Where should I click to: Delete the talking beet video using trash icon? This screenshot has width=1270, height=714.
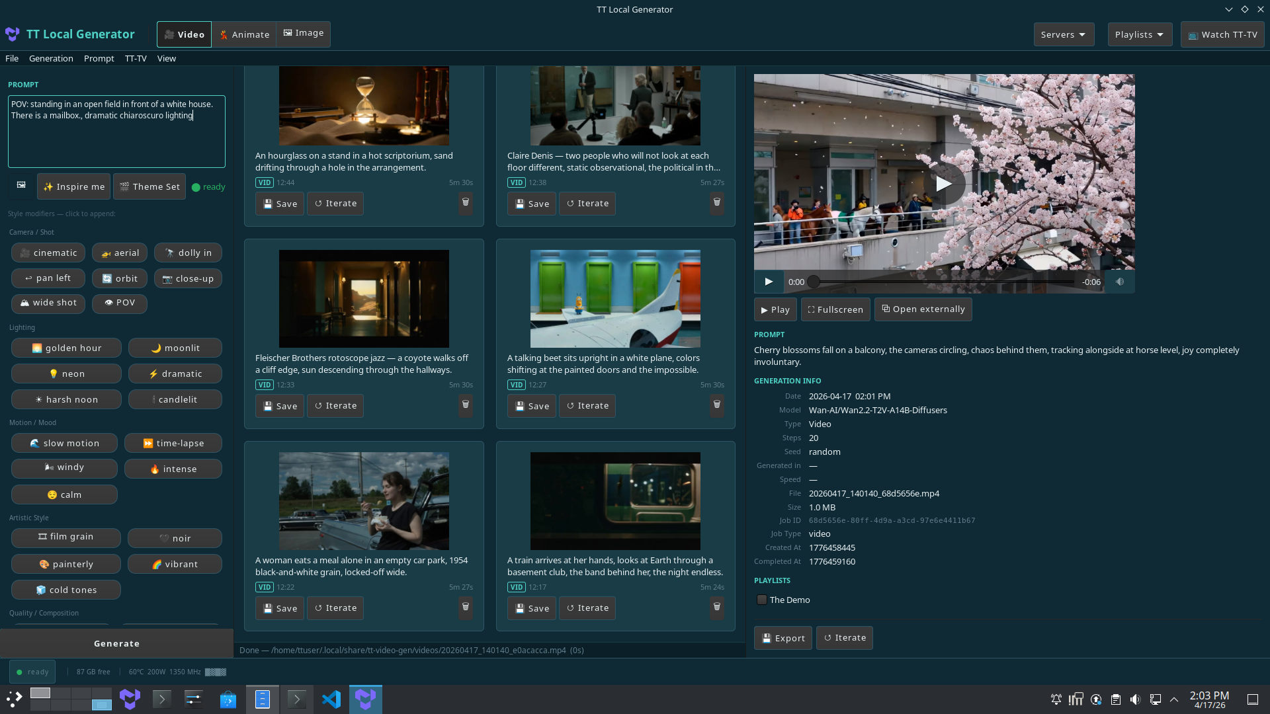click(x=717, y=405)
